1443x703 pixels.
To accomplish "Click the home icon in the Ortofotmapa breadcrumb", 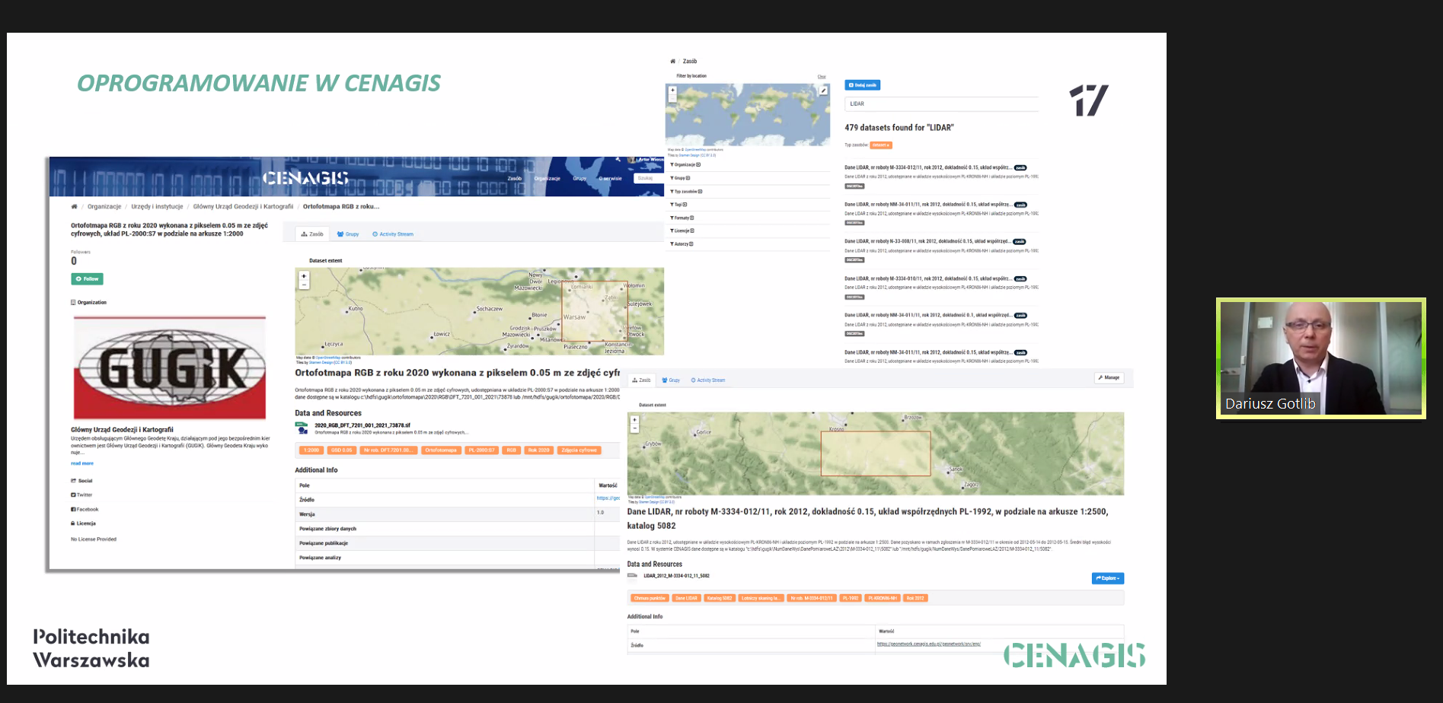I will pos(74,206).
